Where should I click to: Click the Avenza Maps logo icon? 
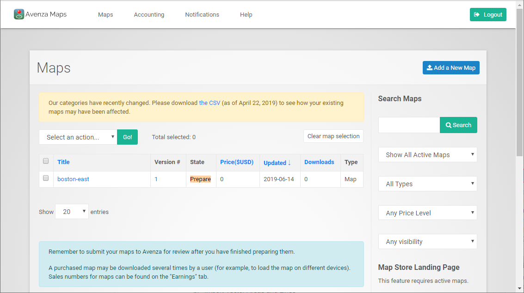18,14
